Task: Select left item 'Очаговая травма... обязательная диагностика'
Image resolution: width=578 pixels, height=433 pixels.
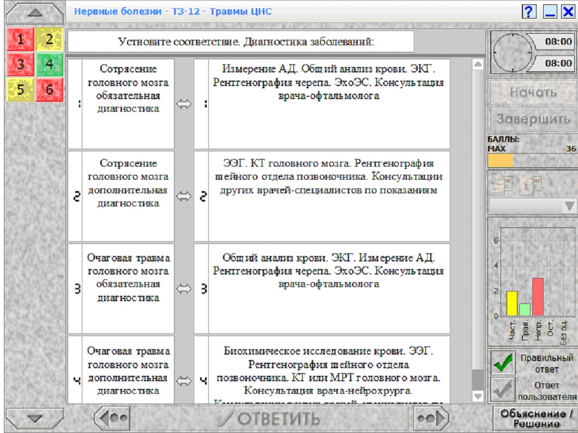Action: click(x=128, y=289)
